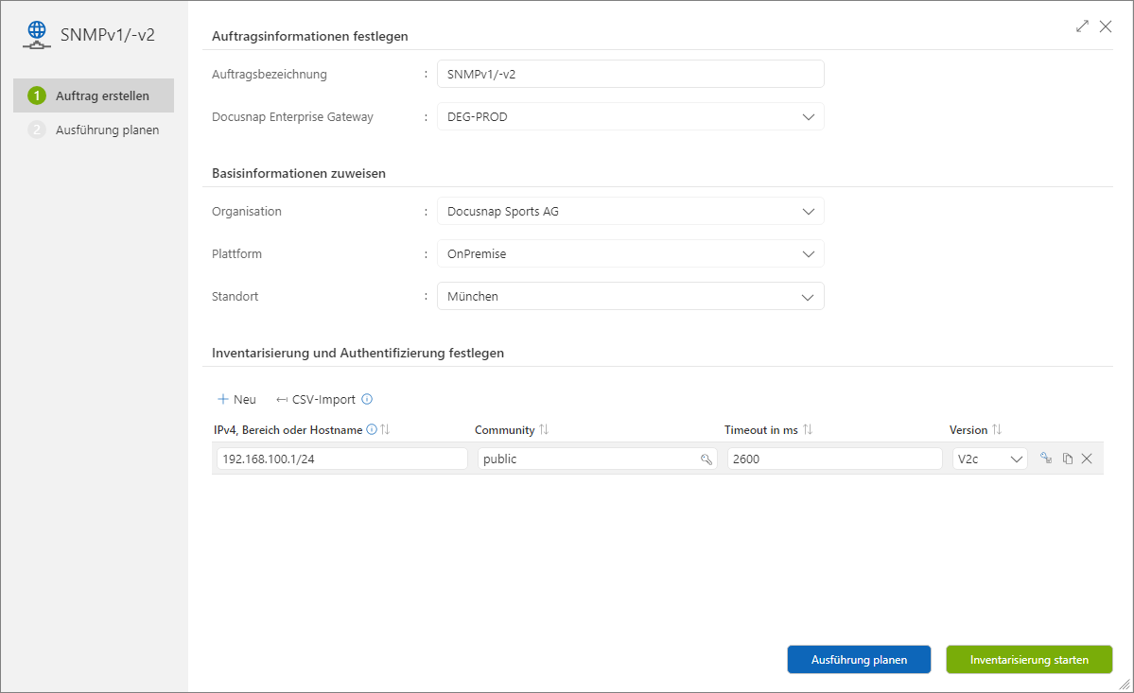Click the key icon in Community field
The height and width of the screenshot is (693, 1134).
[706, 459]
